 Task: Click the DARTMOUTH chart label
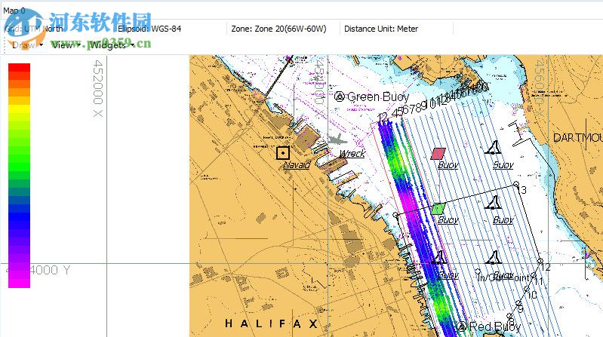point(577,137)
